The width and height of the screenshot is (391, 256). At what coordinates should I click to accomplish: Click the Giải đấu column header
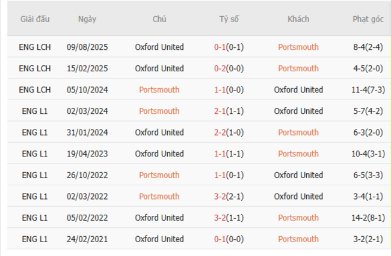[35, 19]
